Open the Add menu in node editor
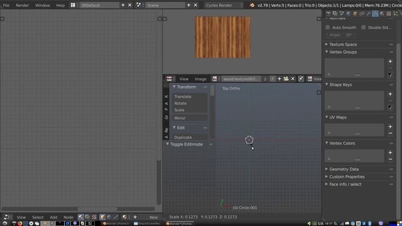The image size is (402, 226). [x=53, y=217]
